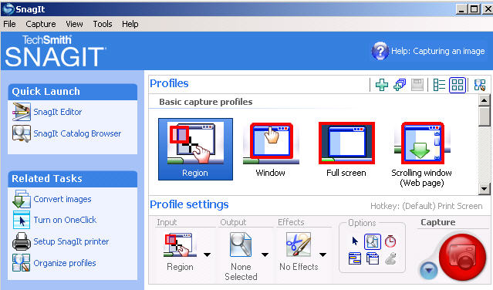The height and width of the screenshot is (290, 493).
Task: Expand the Effects dropdown arrow
Action: coord(323,255)
